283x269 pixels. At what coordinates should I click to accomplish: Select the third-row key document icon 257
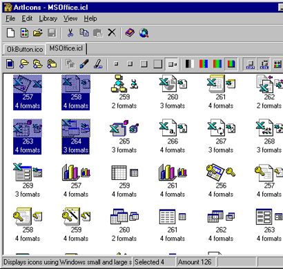(269, 181)
